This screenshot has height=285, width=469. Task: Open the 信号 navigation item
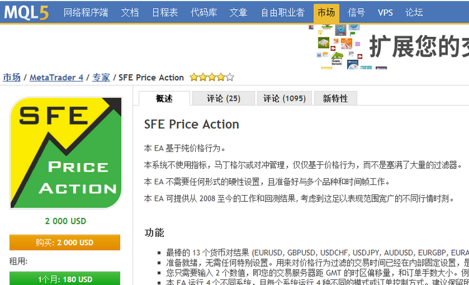[356, 12]
